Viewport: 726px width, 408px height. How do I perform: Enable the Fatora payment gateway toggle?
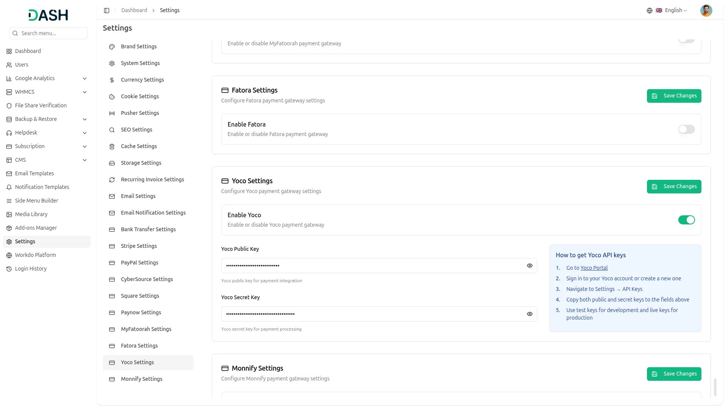[686, 129]
